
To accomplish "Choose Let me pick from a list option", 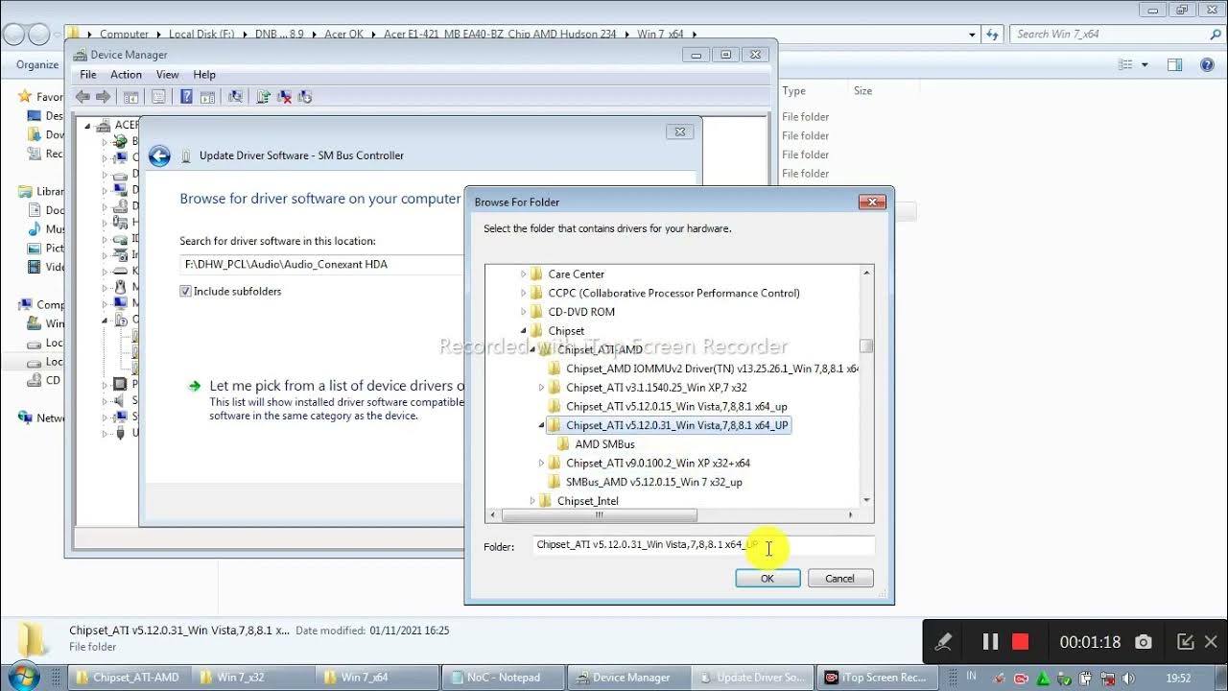I will pyautogui.click(x=337, y=386).
